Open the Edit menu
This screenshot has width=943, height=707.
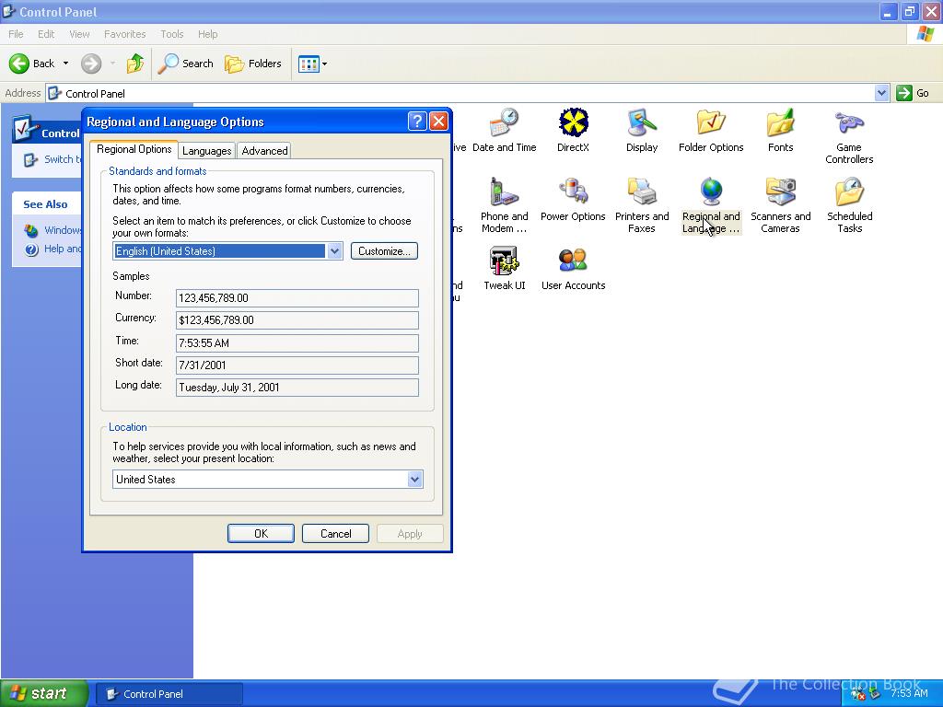[46, 34]
